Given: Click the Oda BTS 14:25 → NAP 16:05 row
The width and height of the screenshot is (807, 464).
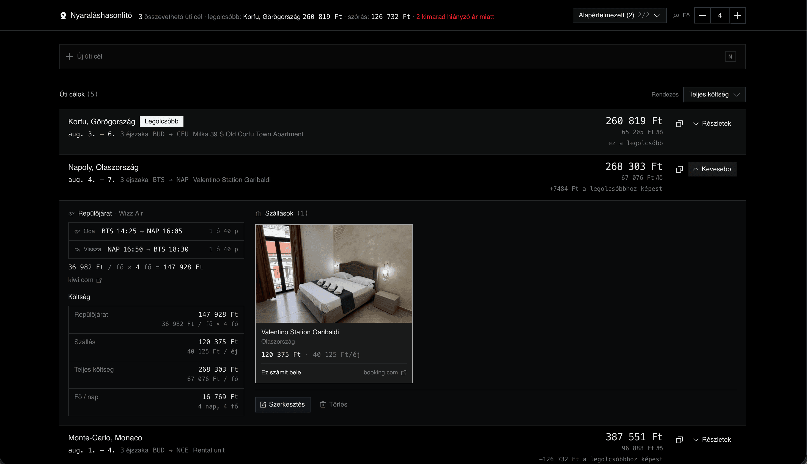Looking at the screenshot, I should (156, 231).
